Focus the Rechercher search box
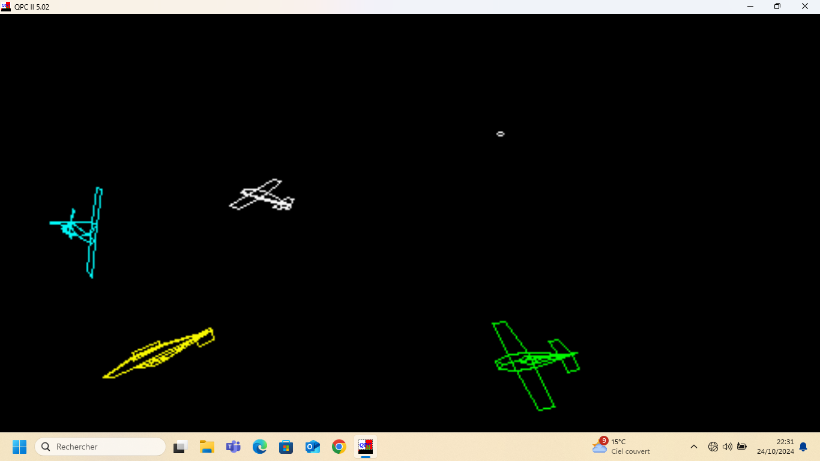This screenshot has height=461, width=820. coord(100,447)
